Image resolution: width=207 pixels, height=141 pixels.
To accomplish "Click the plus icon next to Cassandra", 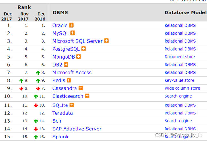I will click(81, 88).
